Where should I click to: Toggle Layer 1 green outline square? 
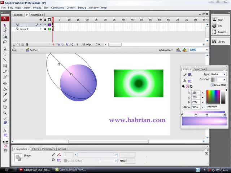tap(49, 29)
